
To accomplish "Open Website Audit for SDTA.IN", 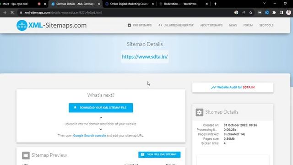I will (x=233, y=88).
